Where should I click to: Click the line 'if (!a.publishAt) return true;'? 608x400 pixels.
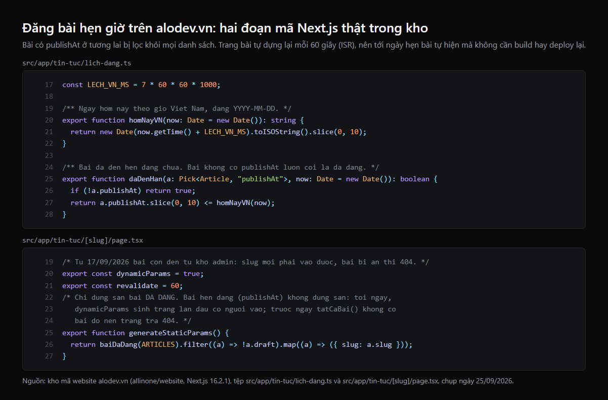133,190
